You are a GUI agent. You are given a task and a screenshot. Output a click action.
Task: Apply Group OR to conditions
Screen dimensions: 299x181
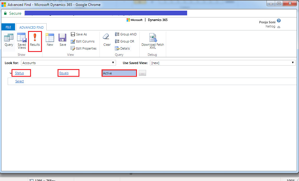pos(125,41)
